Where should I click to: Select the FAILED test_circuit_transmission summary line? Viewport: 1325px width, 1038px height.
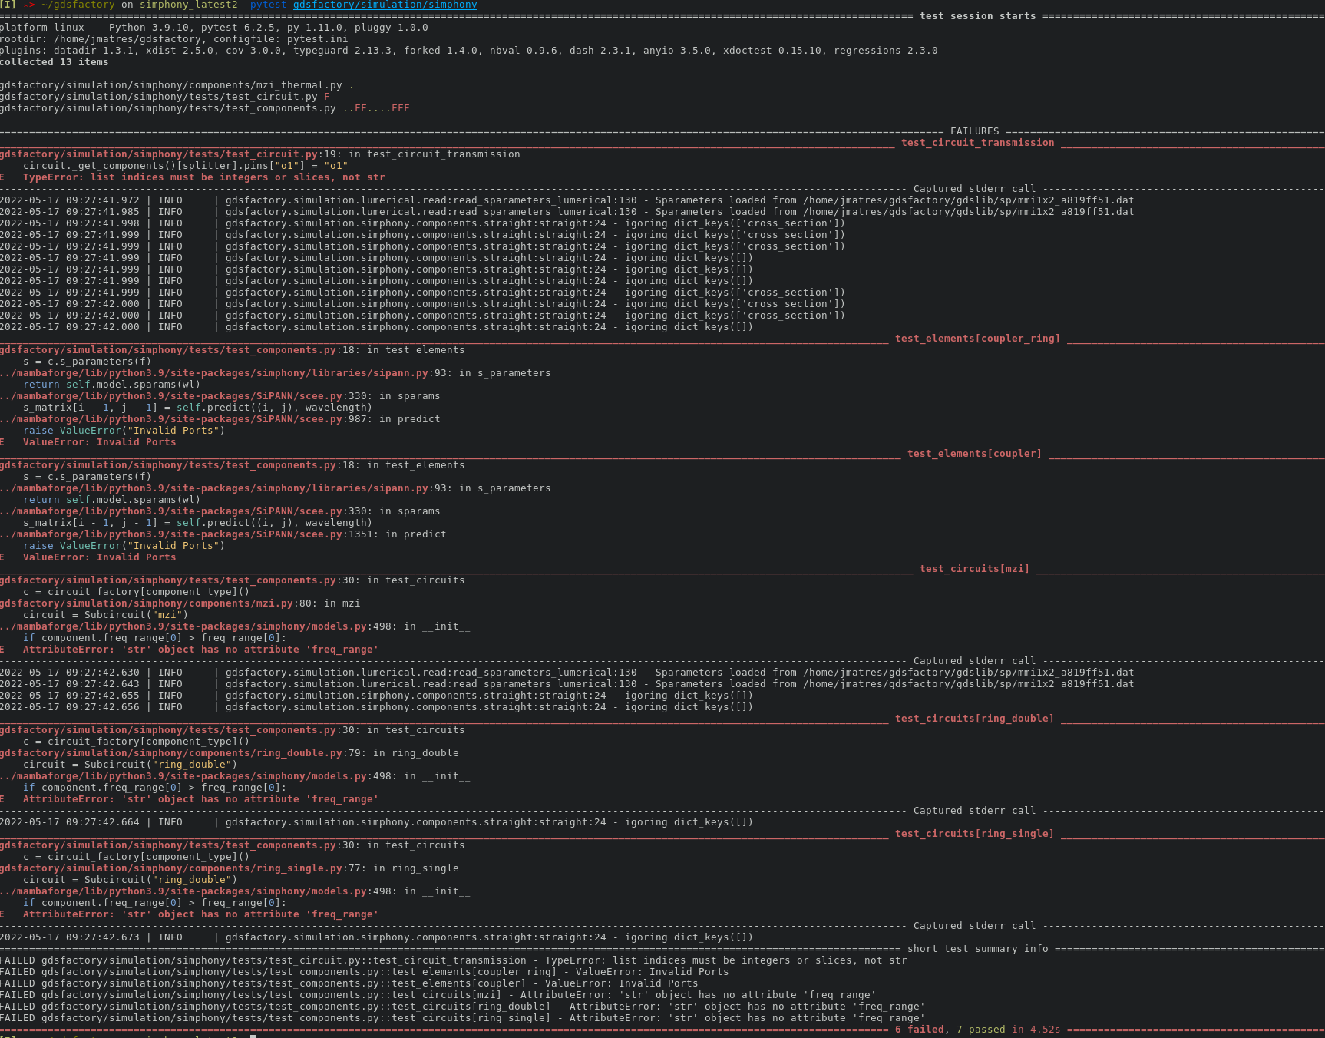pos(307,960)
